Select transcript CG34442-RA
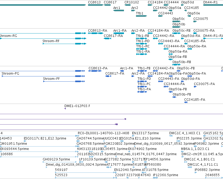 [155, 38]
